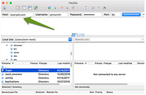Click the bin folder icon in tree
The image size is (146, 95).
pyautogui.click(x=12, y=49)
